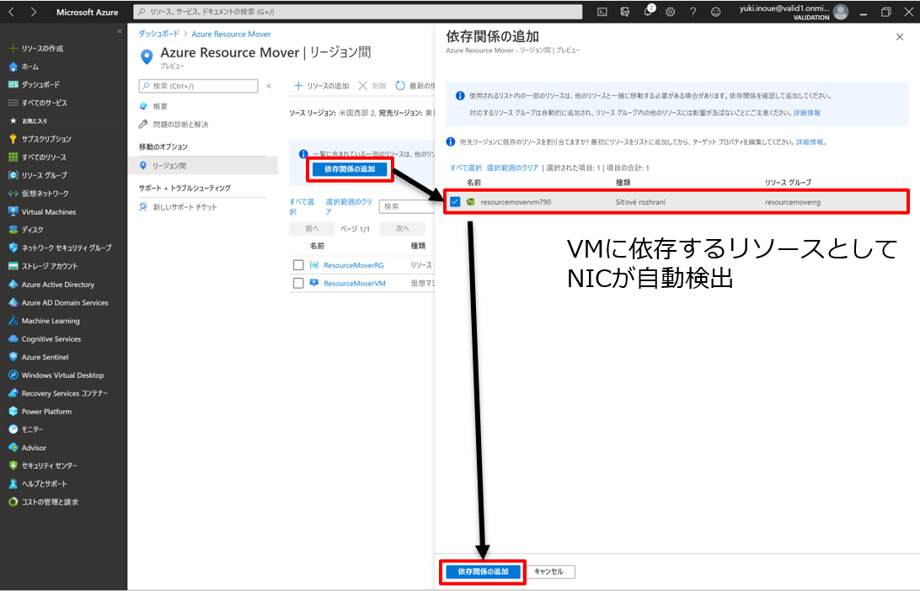The height and width of the screenshot is (591, 920).
Task: Open Azure AD Domain Services
Action: coord(58,302)
